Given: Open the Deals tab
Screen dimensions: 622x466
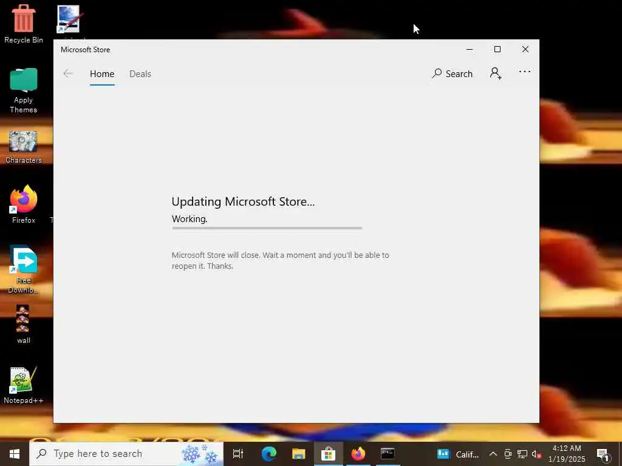Looking at the screenshot, I should tap(140, 73).
